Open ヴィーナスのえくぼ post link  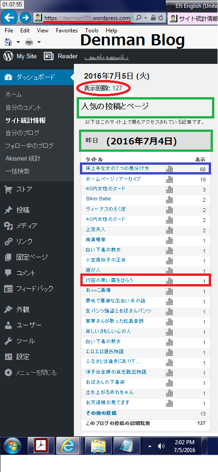click(105, 209)
